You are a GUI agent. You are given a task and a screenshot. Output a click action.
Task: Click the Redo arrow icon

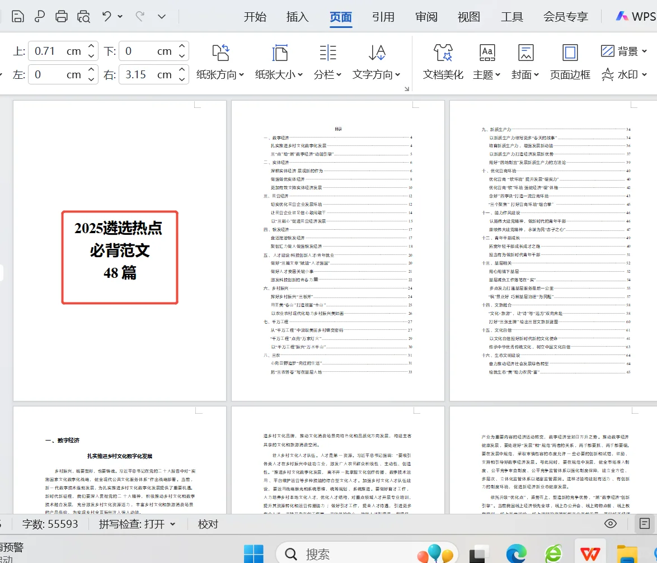tap(140, 16)
